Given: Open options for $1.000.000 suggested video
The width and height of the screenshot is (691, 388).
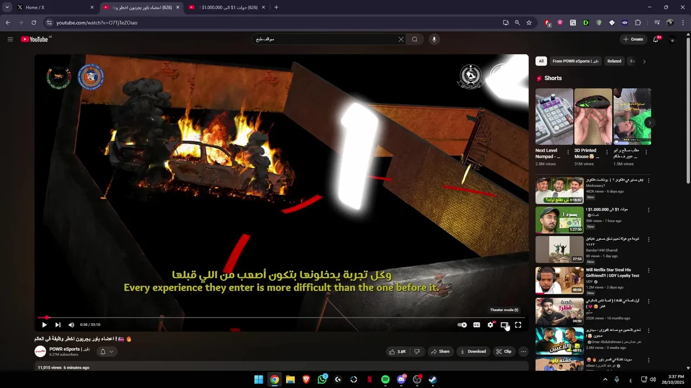Looking at the screenshot, I should [648, 210].
